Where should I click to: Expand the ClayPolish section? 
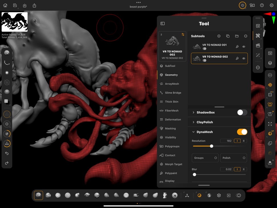point(194,122)
